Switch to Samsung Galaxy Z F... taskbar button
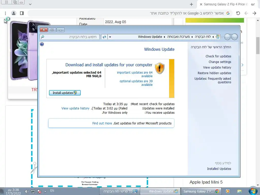Image resolution: width=260 pixels, height=195 pixels. [201, 191]
